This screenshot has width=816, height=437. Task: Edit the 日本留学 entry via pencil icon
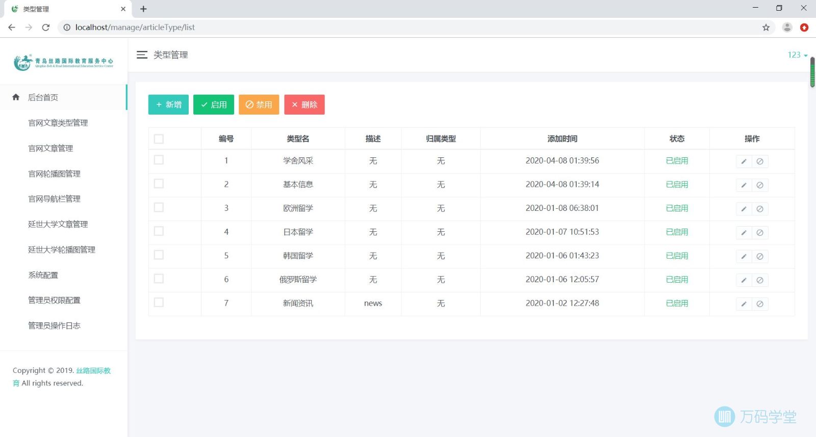tap(744, 233)
